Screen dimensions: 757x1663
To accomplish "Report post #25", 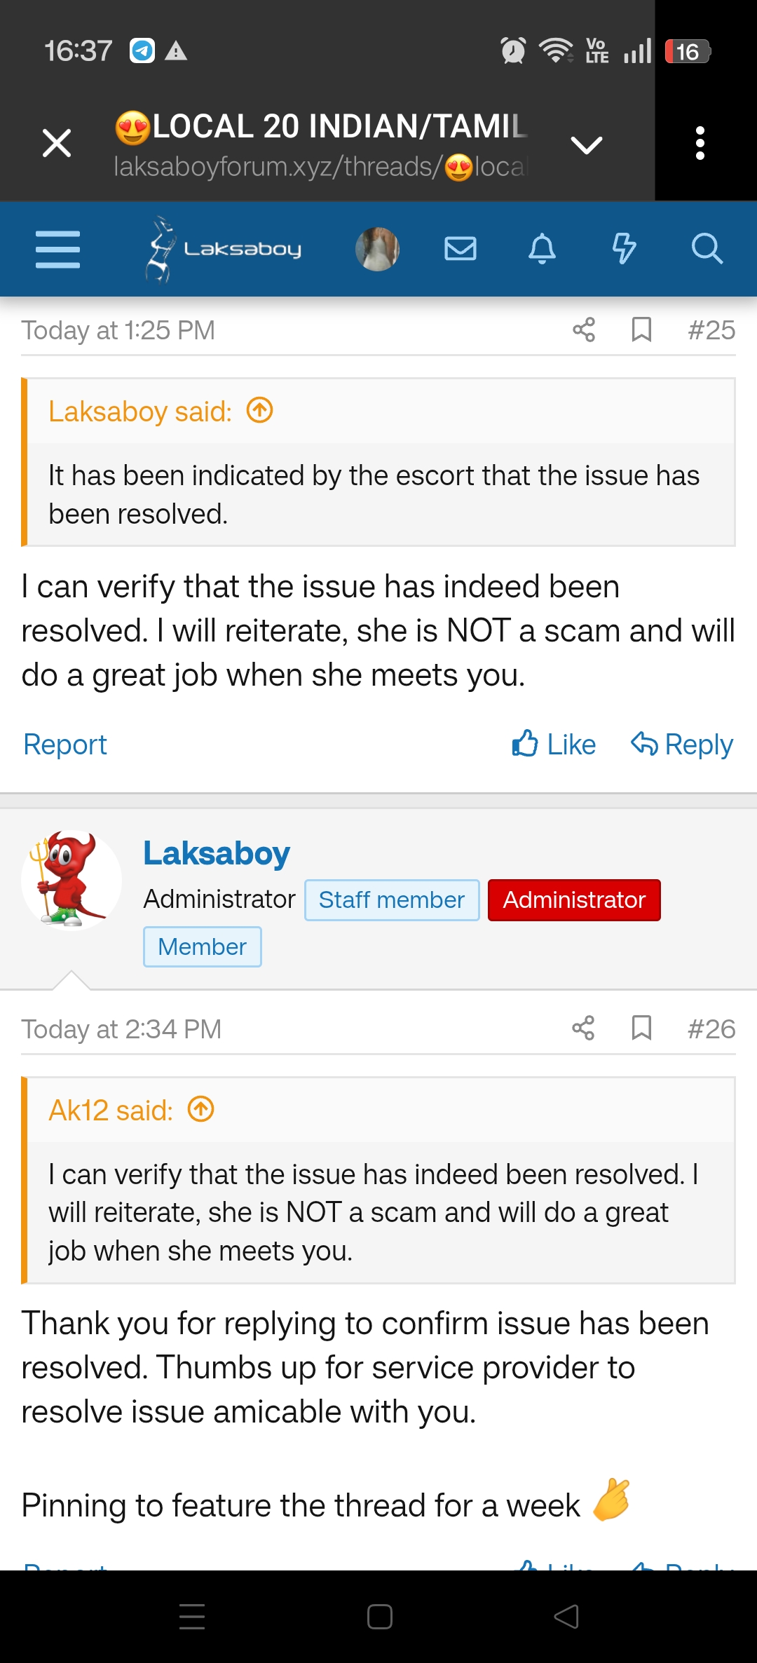I will coord(65,745).
